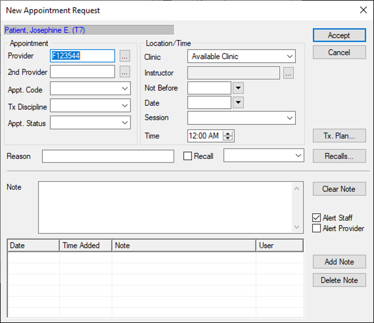
Task: Close the New Appointment Request dialog
Action: coord(364,10)
